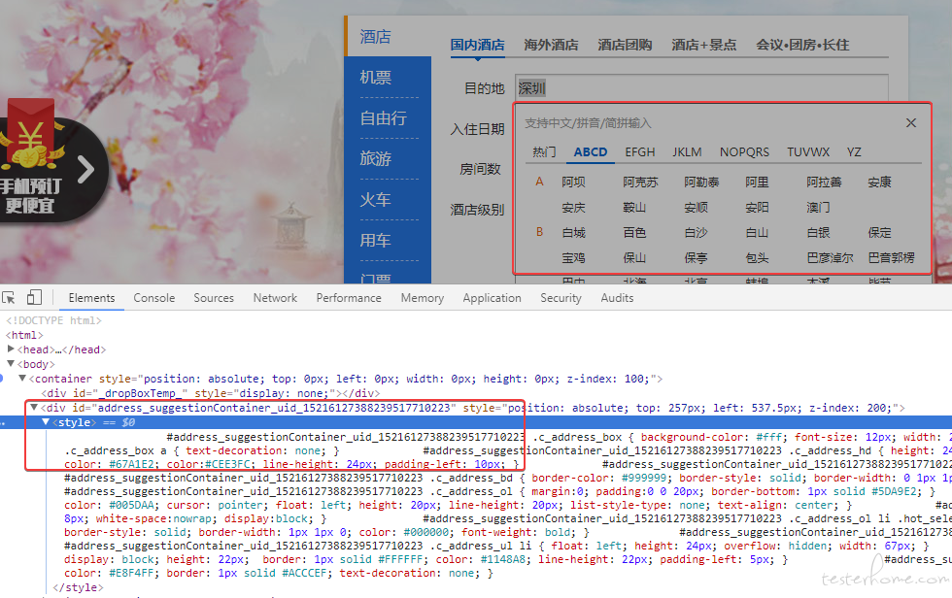Select the 酒店+景点 tab
Image resolution: width=952 pixels, height=598 pixels.
coord(703,45)
